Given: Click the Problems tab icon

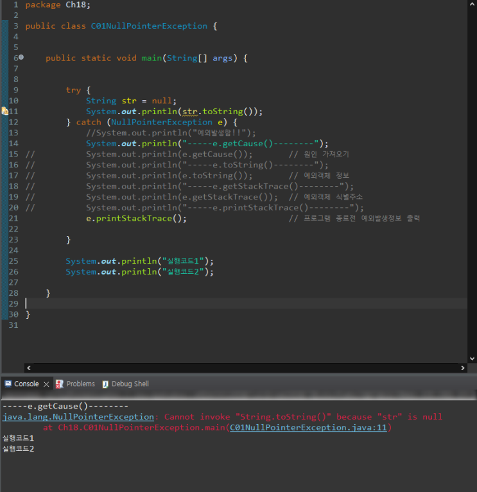Looking at the screenshot, I should (x=59, y=384).
